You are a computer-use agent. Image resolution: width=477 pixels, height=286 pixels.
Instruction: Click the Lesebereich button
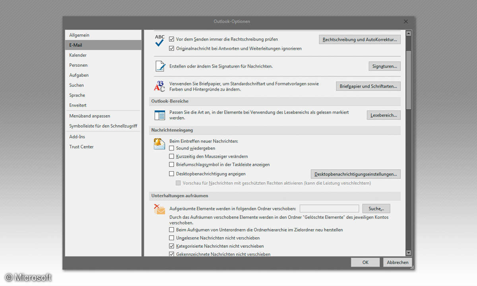click(384, 115)
